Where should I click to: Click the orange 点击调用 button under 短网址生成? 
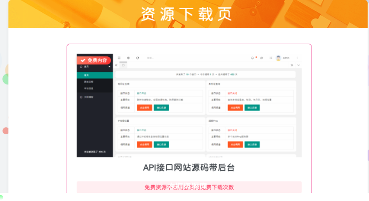(x=145, y=108)
